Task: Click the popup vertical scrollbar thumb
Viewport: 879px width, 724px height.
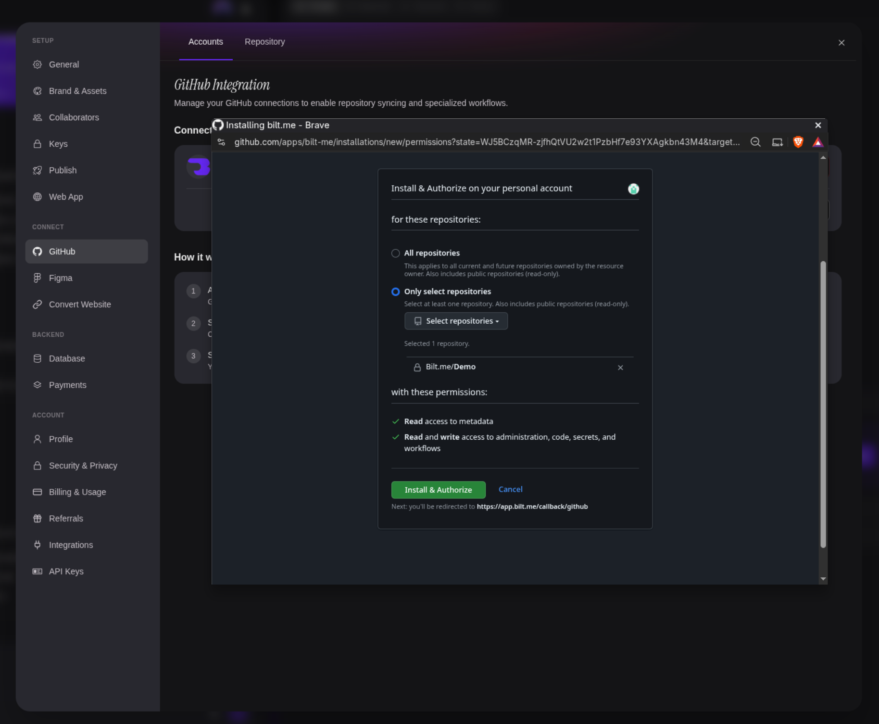Action: click(x=823, y=404)
